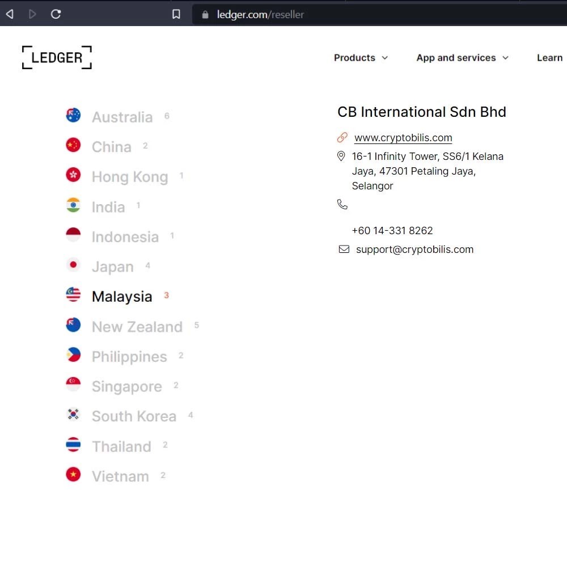Choose Japan from the reseller countries
Screen dimensions: 567x567
click(112, 267)
